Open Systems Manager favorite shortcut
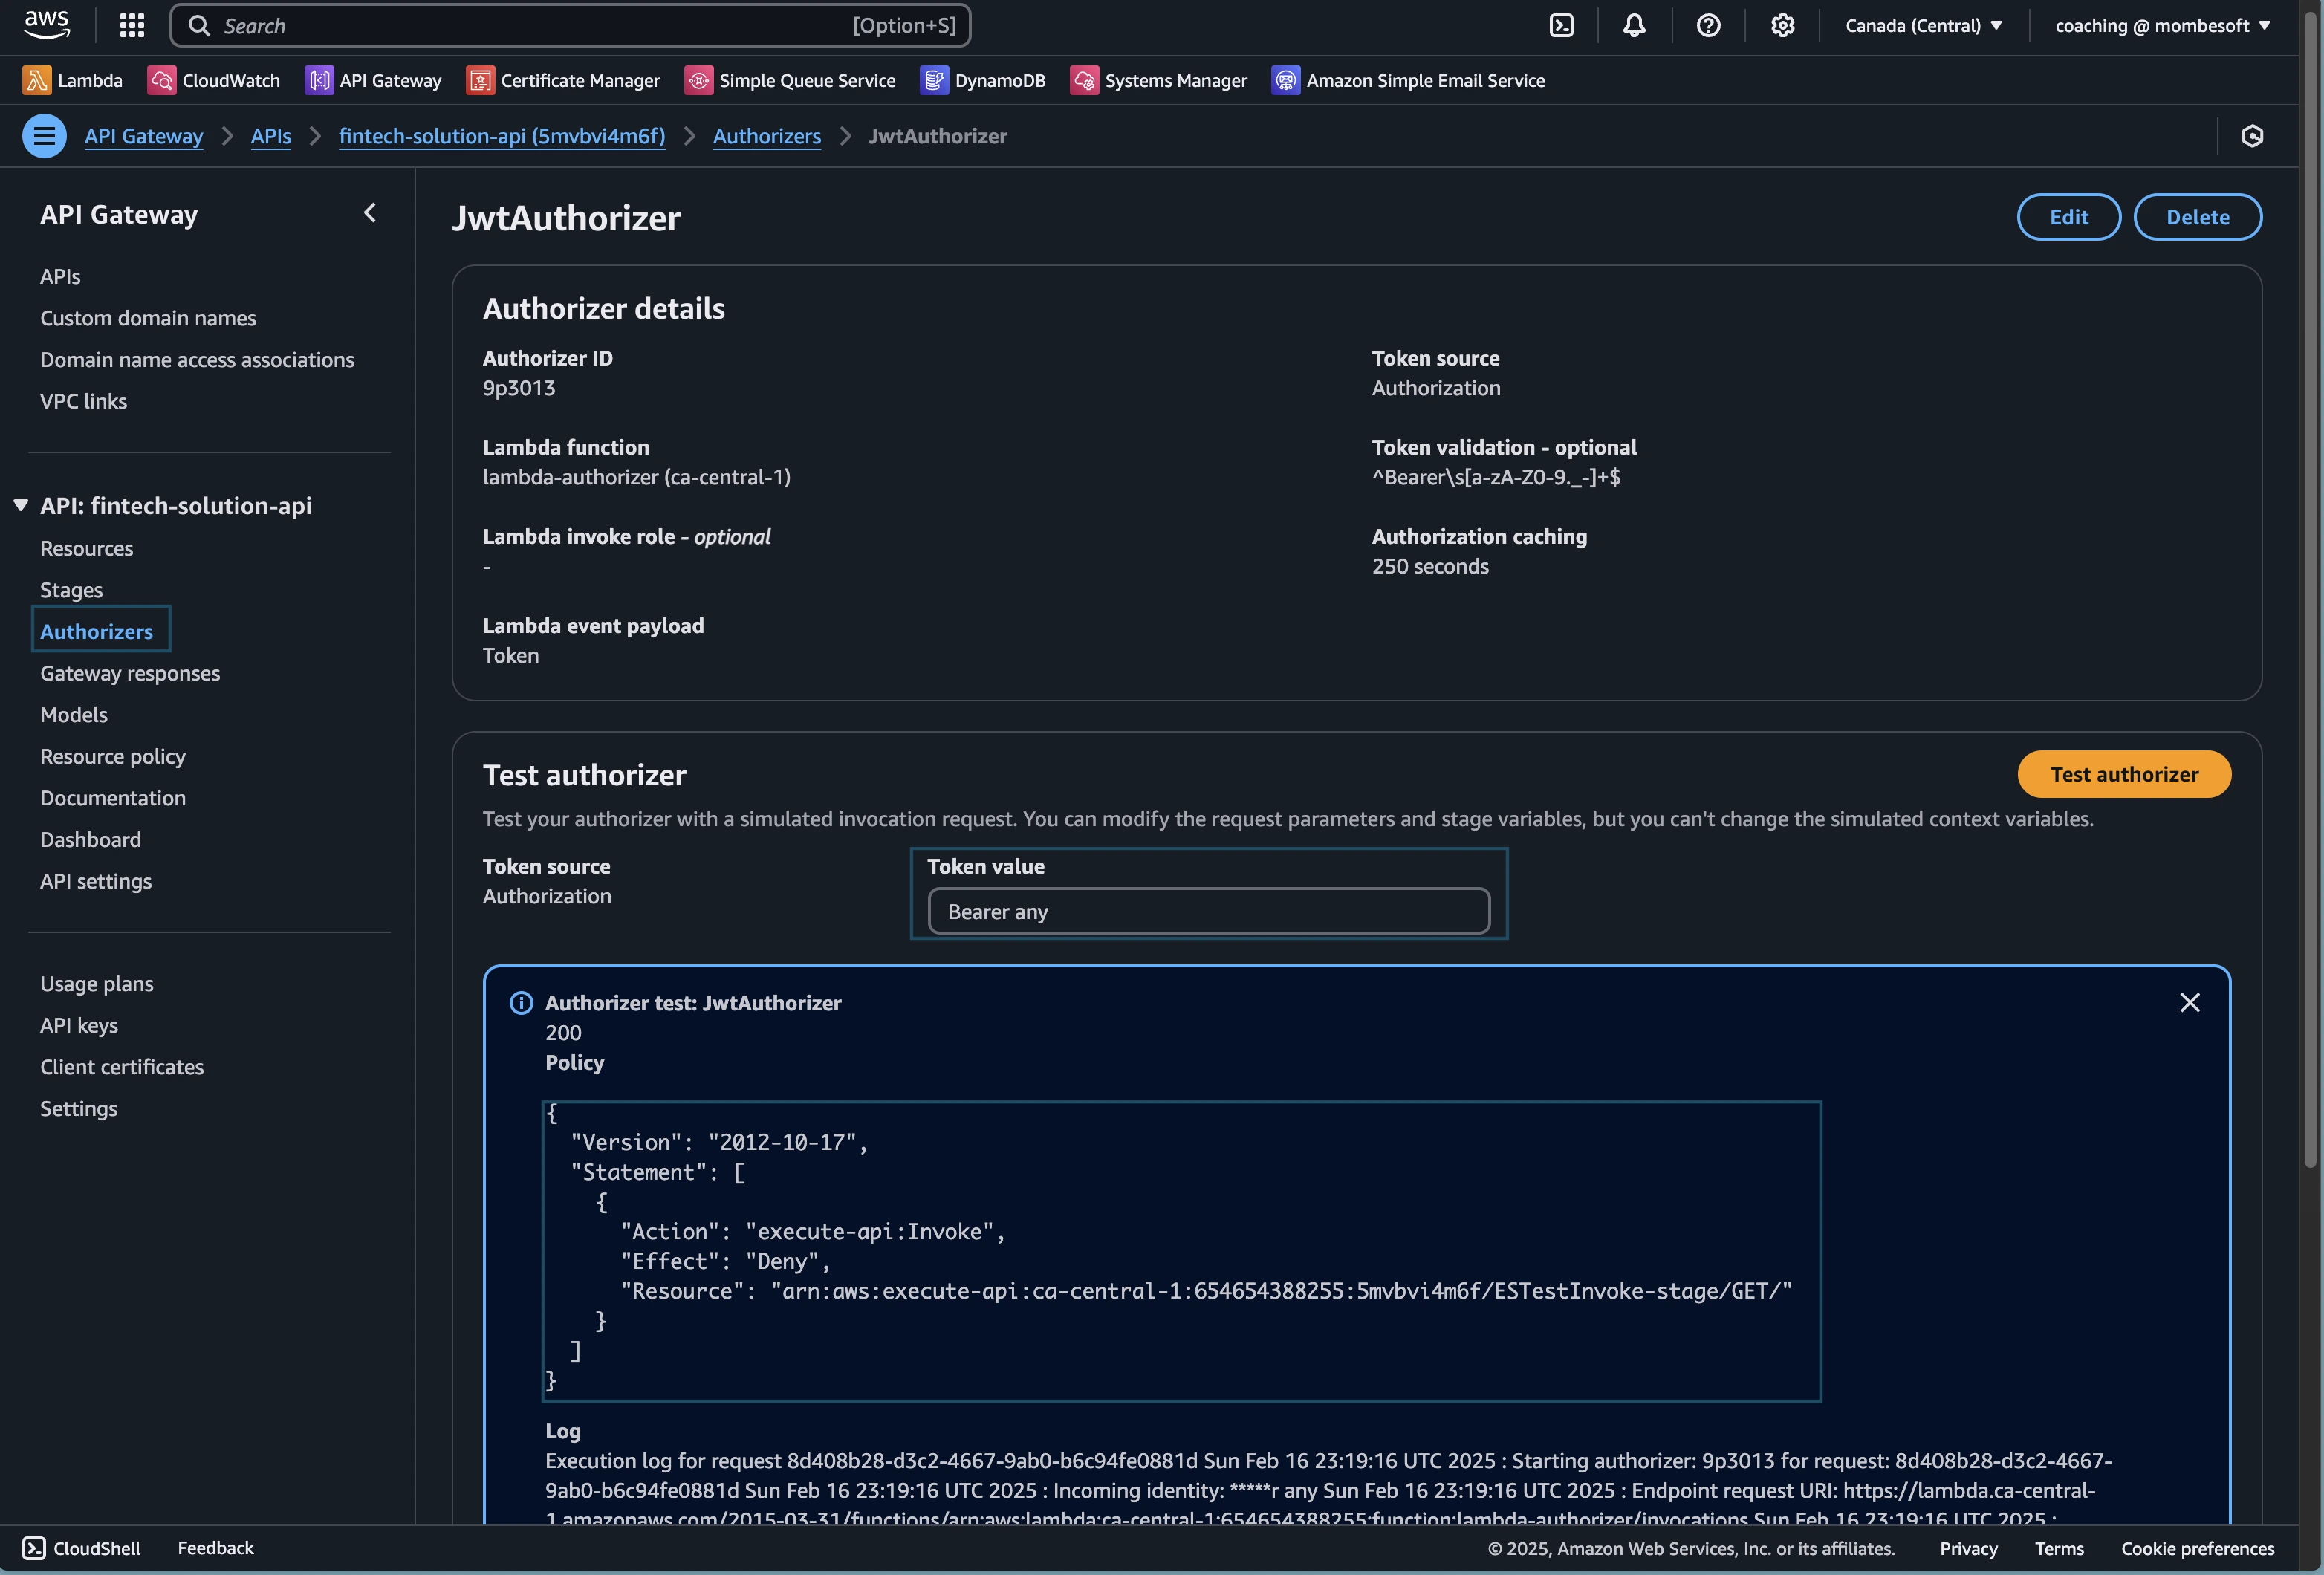Screen dimensions: 2324x1575 1159,80
